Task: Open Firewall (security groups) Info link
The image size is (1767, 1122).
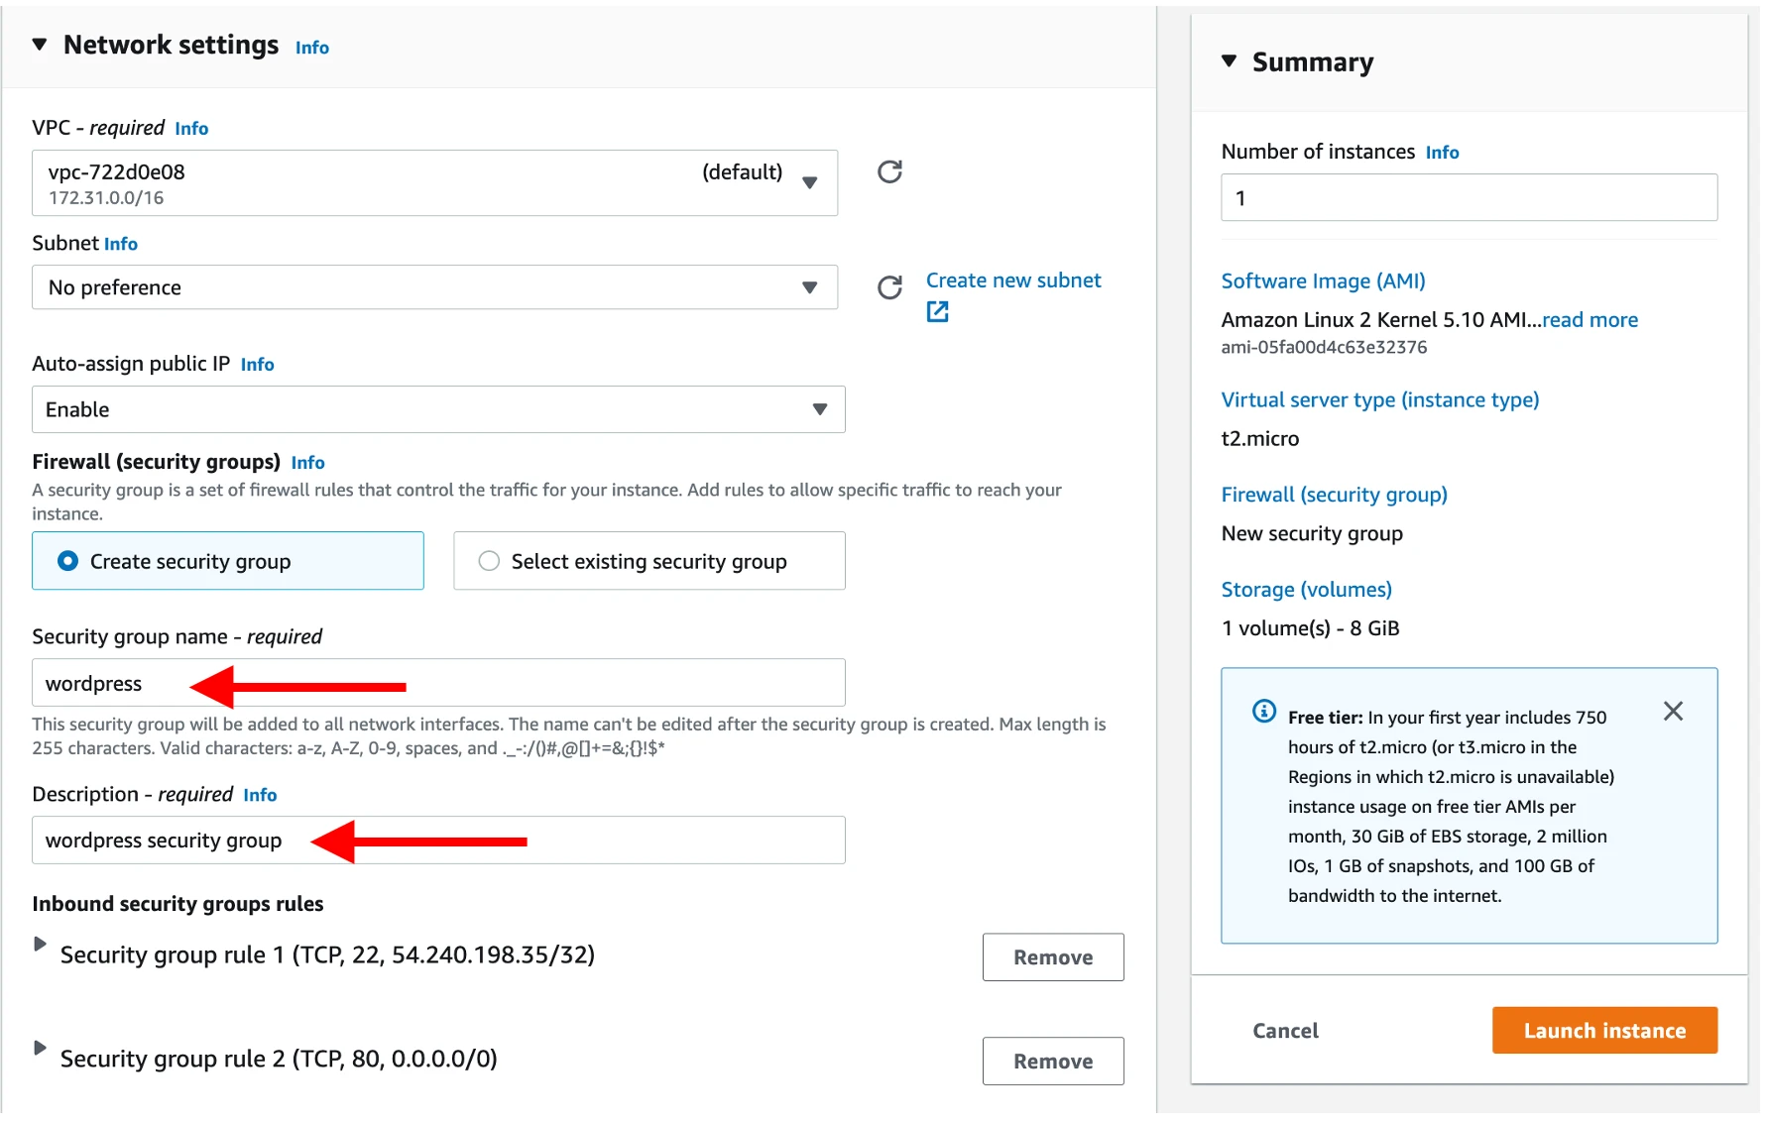Action: pos(308,463)
